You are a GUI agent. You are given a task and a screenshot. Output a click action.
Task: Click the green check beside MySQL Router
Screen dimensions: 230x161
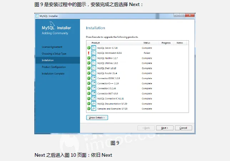[x=89, y=73]
